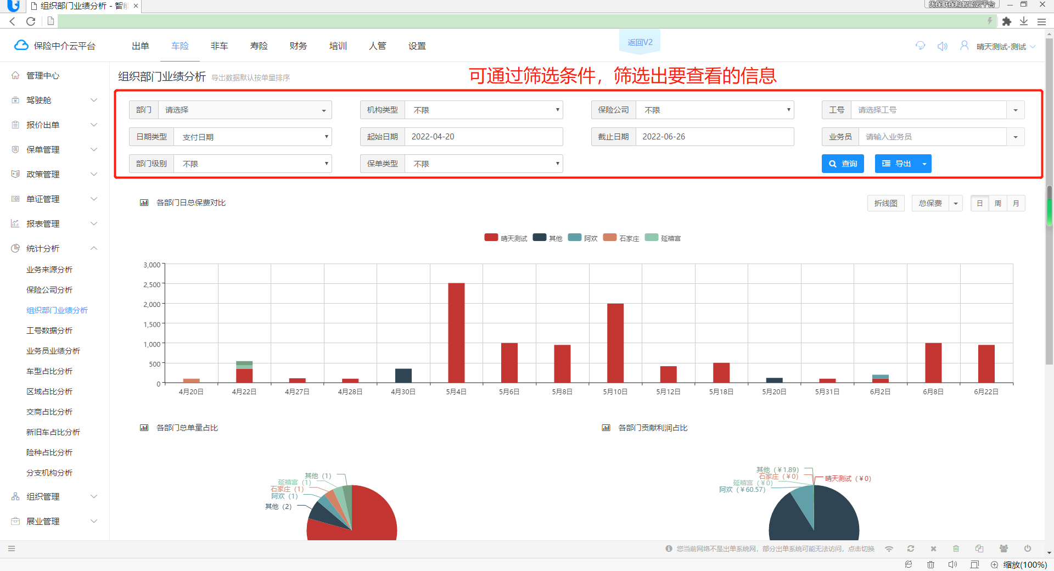Screen dimensions: 1054x571
Task: Click the trash icon in bottom status bar
Action: (956, 548)
